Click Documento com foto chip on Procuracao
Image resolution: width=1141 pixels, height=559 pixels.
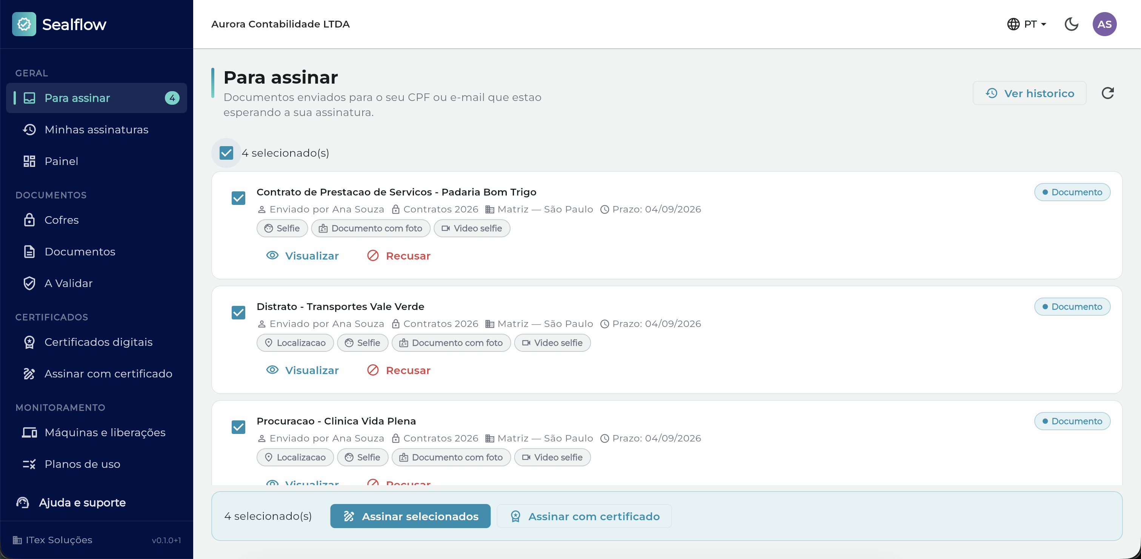451,457
